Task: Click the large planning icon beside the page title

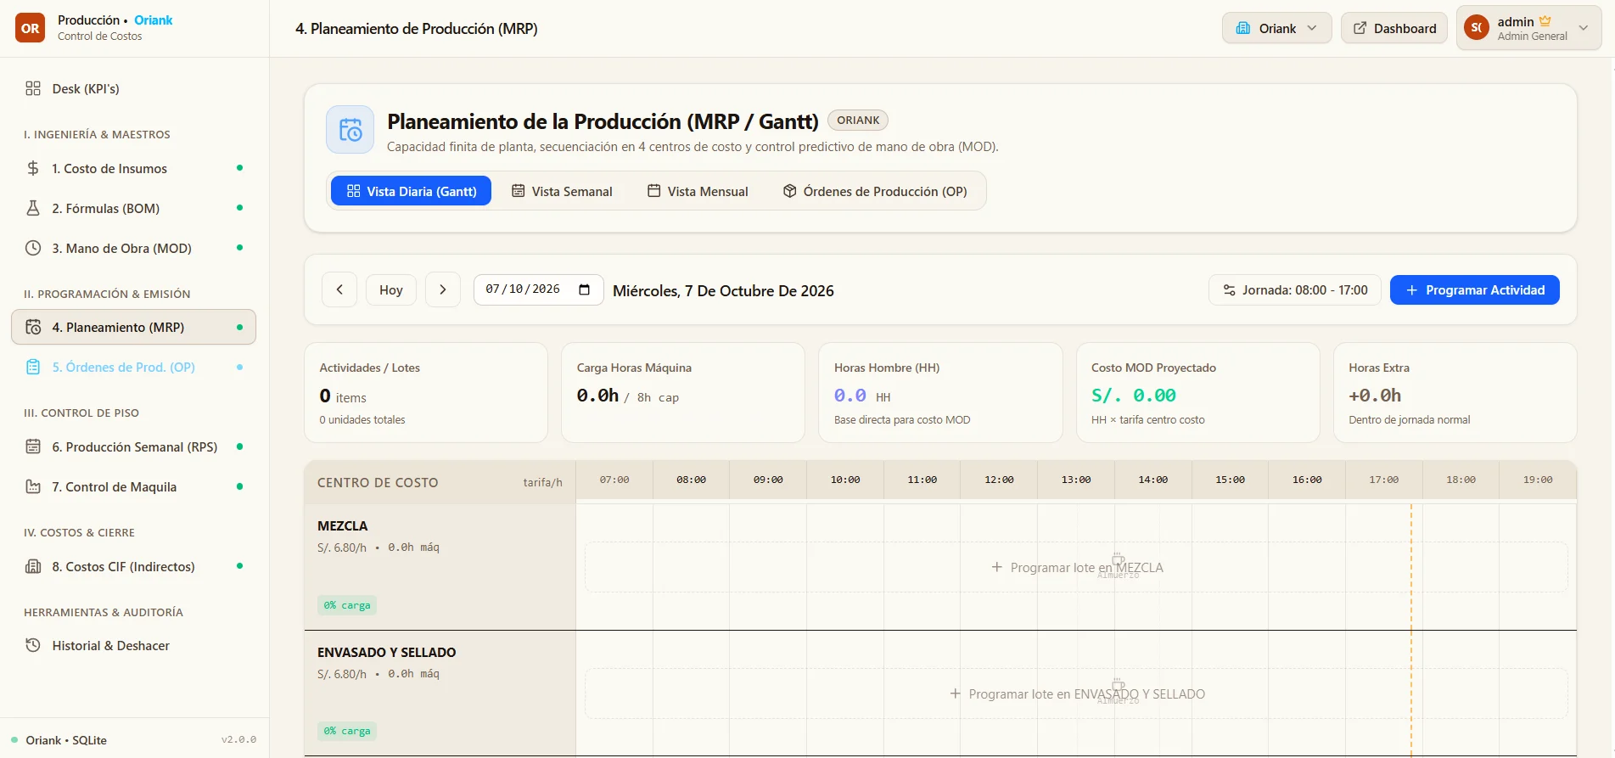Action: (x=350, y=130)
